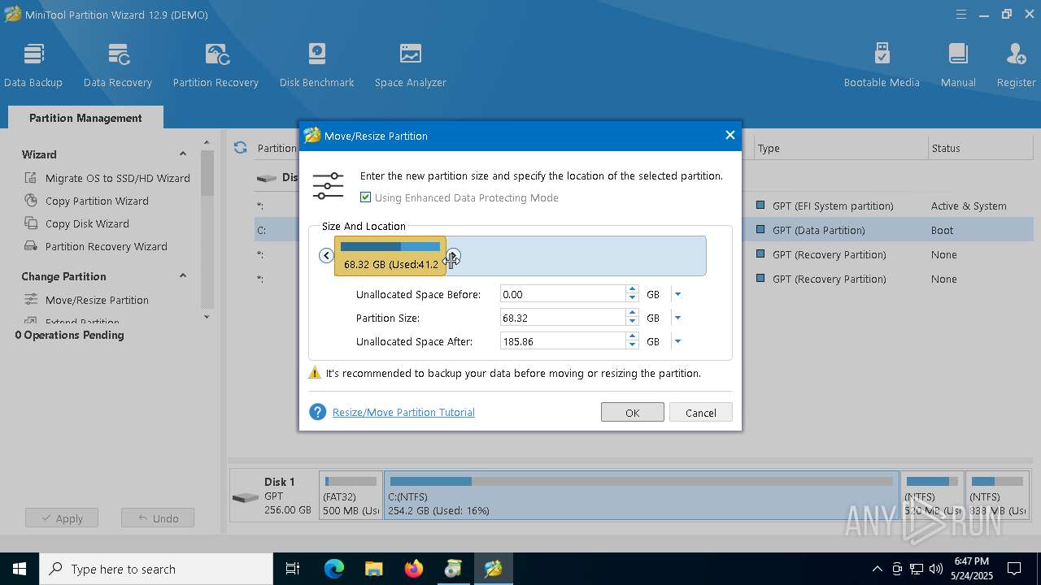Open the Manual
This screenshot has height=585, width=1041.
(x=958, y=65)
